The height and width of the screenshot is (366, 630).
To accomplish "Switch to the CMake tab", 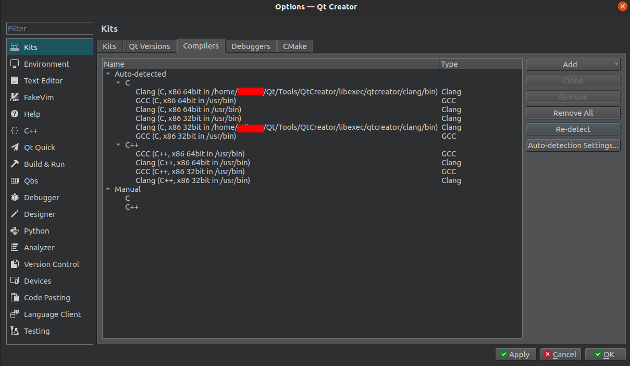I will coord(295,46).
